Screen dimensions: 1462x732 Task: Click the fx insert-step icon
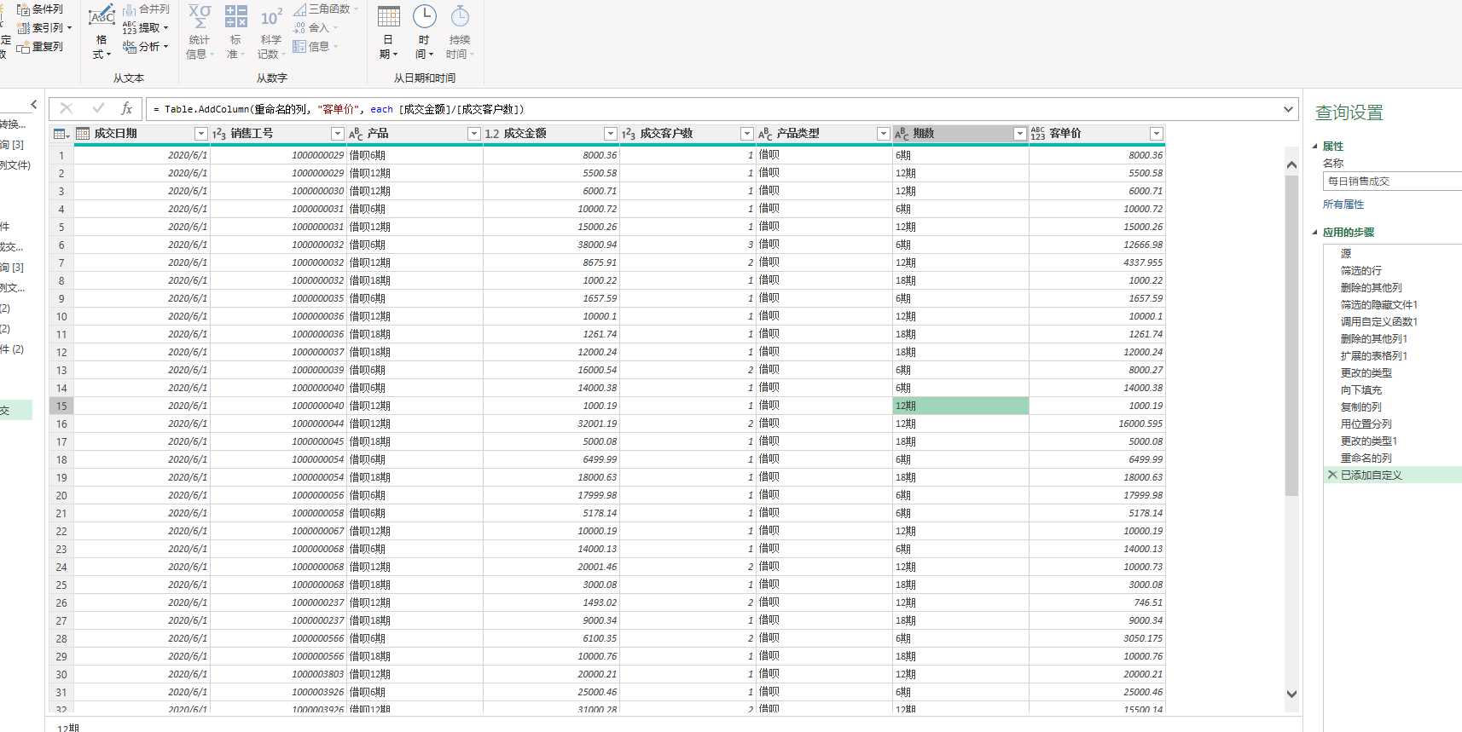pyautogui.click(x=127, y=108)
